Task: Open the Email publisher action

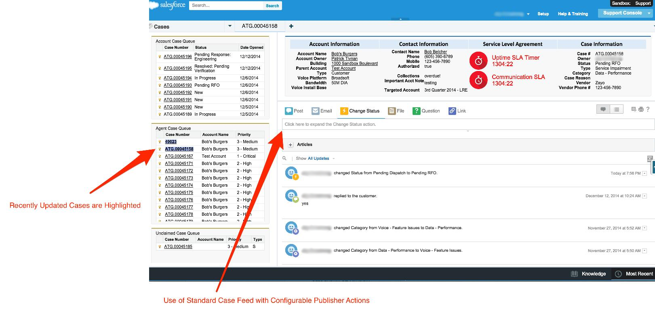Action: click(x=322, y=111)
